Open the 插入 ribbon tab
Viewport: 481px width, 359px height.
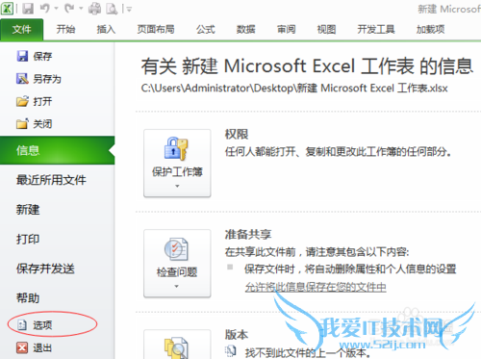[x=106, y=30]
